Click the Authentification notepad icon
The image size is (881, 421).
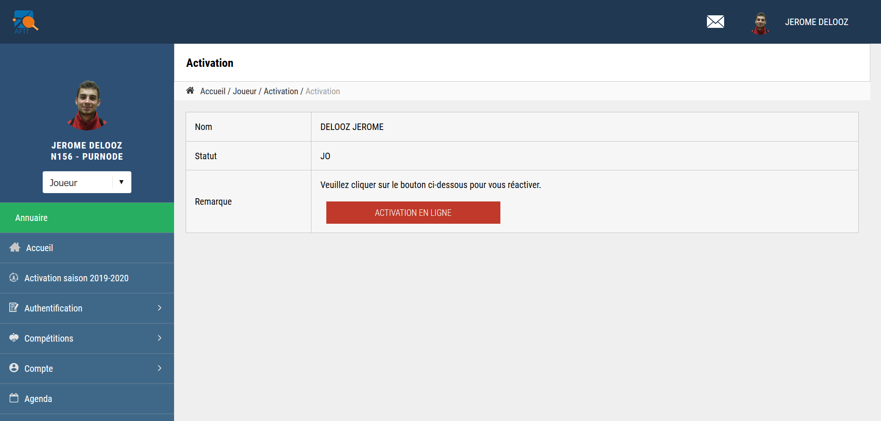pos(14,308)
